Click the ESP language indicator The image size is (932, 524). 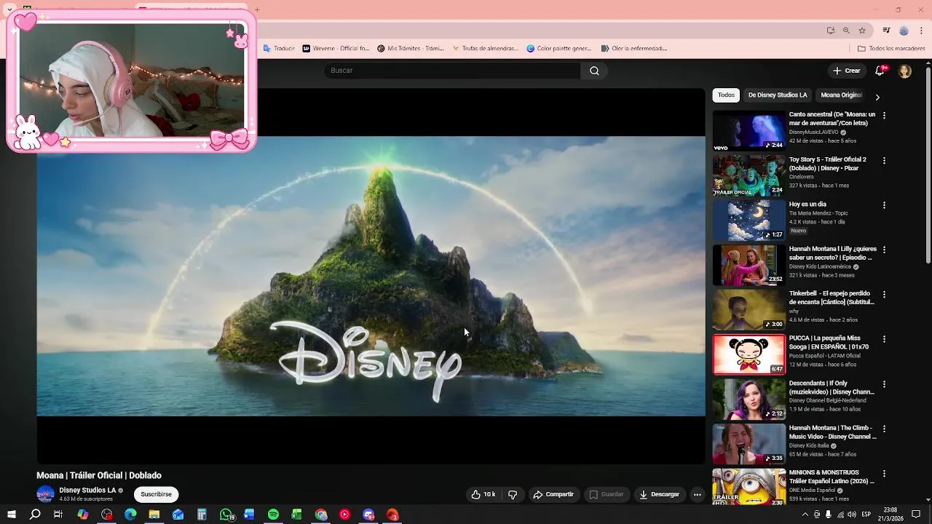(866, 515)
